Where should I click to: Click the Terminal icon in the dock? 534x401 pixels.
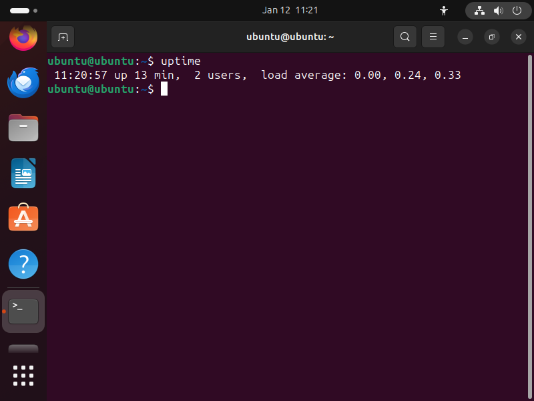pyautogui.click(x=23, y=311)
